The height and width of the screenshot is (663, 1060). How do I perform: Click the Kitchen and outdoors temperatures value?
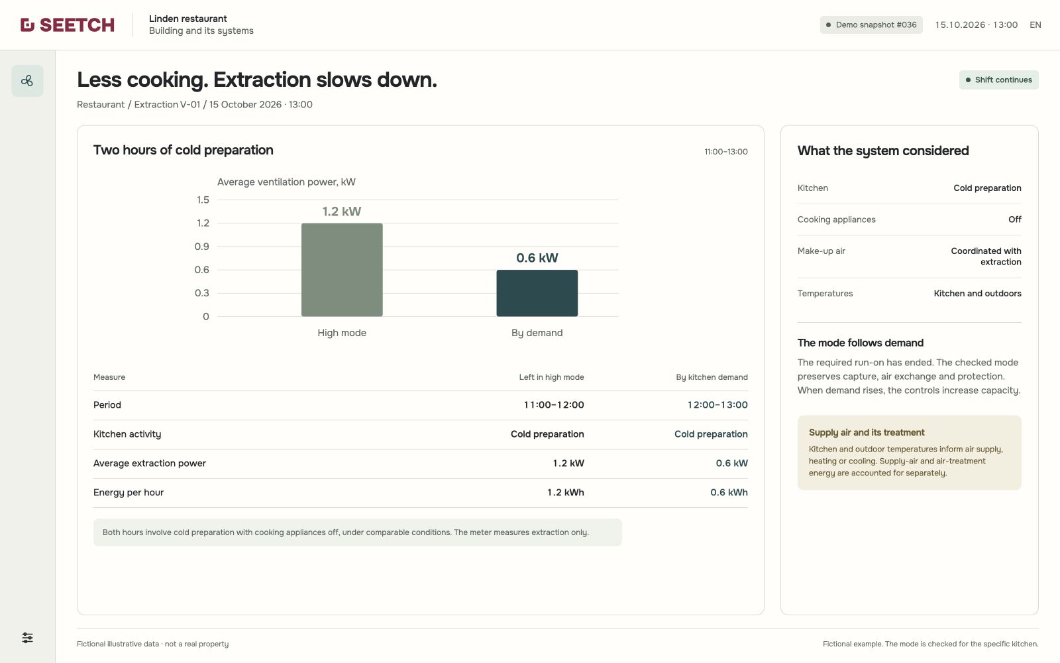click(x=978, y=294)
